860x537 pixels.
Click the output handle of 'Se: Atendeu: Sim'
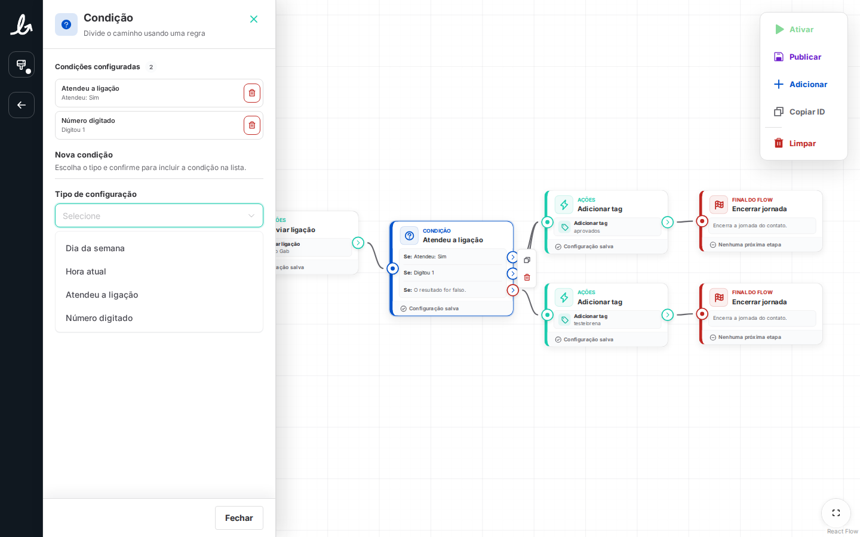[512, 257]
